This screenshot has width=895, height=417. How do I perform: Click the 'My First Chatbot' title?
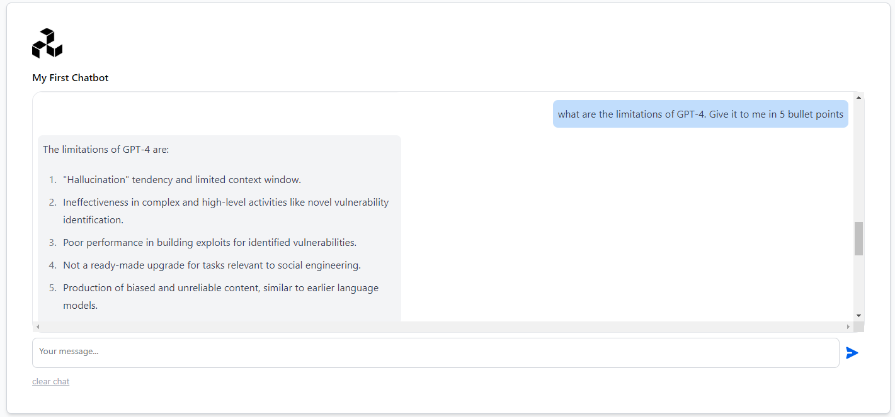[x=71, y=78]
